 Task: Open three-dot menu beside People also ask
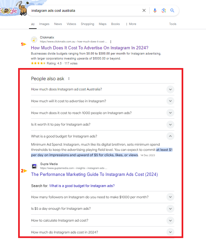[x=69, y=79]
